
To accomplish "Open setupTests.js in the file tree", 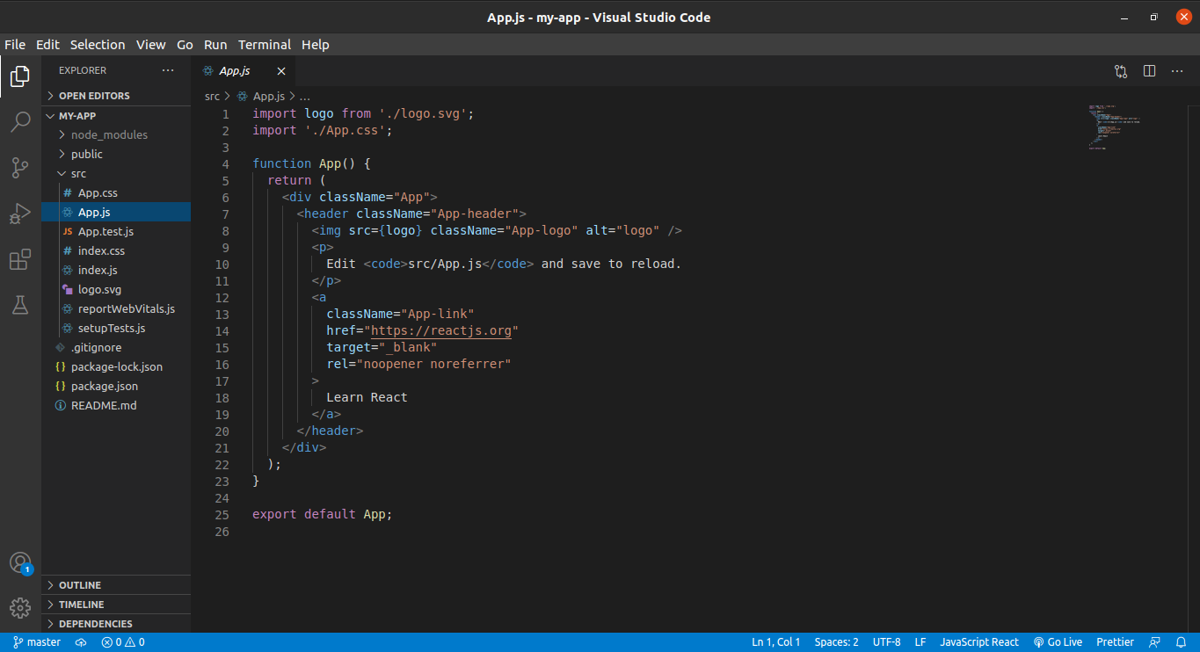I will (x=116, y=328).
